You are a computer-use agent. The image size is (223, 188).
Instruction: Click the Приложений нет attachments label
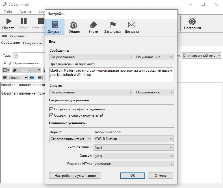(x=27, y=63)
